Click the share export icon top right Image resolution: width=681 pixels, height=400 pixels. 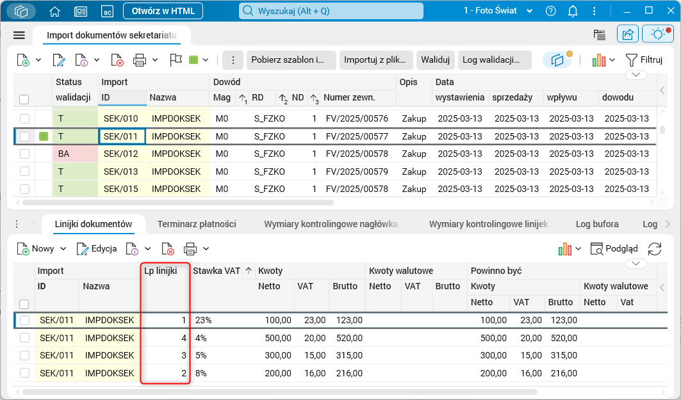click(628, 35)
